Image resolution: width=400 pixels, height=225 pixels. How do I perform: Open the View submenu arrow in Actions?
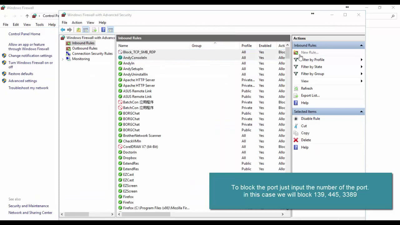(362, 81)
